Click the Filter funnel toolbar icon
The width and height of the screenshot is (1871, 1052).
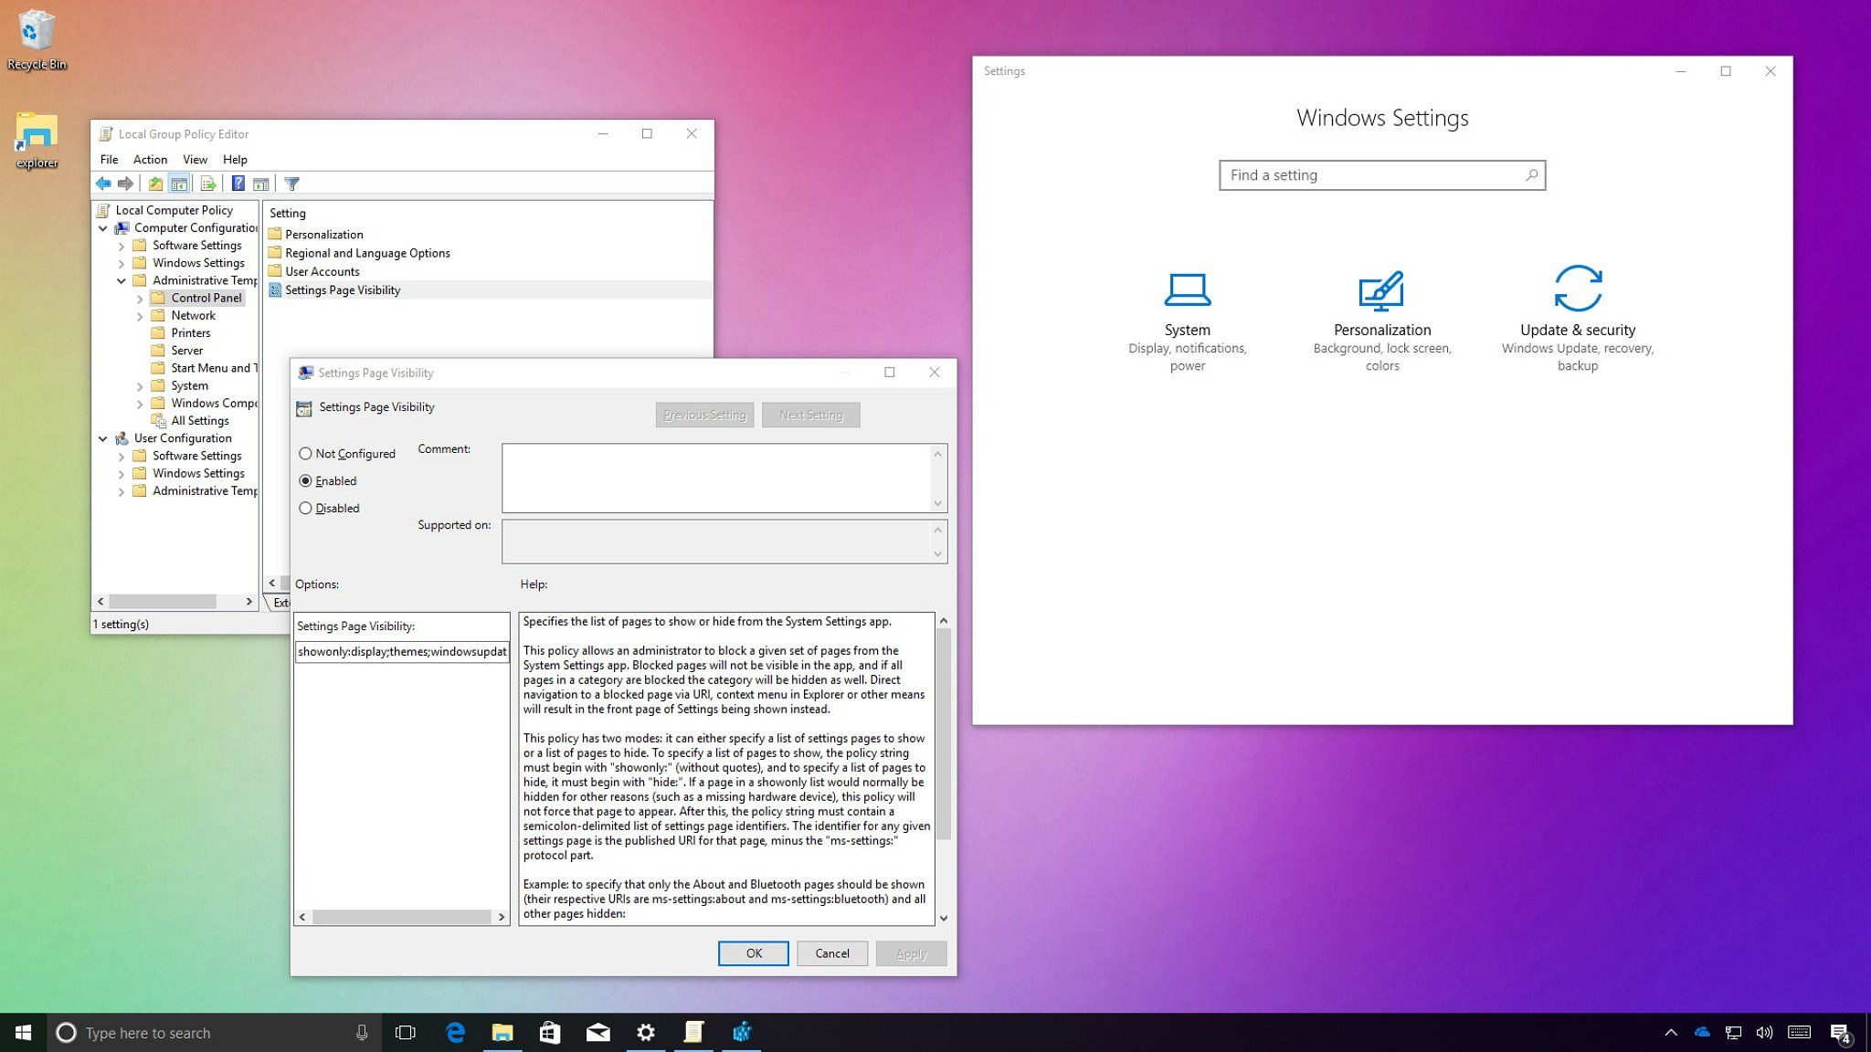[x=291, y=184]
